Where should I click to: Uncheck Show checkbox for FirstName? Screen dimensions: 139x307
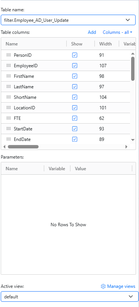75,76
